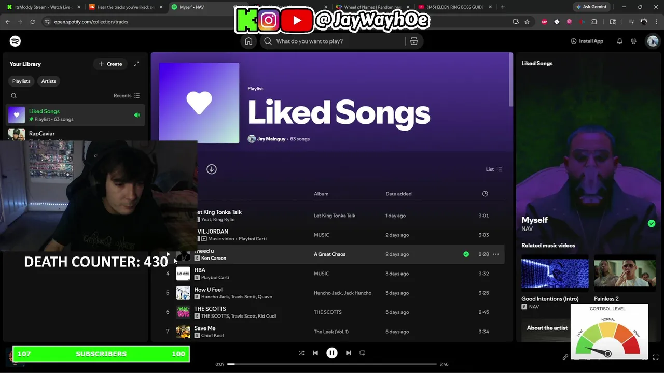Open more options for I need u

(x=495, y=254)
